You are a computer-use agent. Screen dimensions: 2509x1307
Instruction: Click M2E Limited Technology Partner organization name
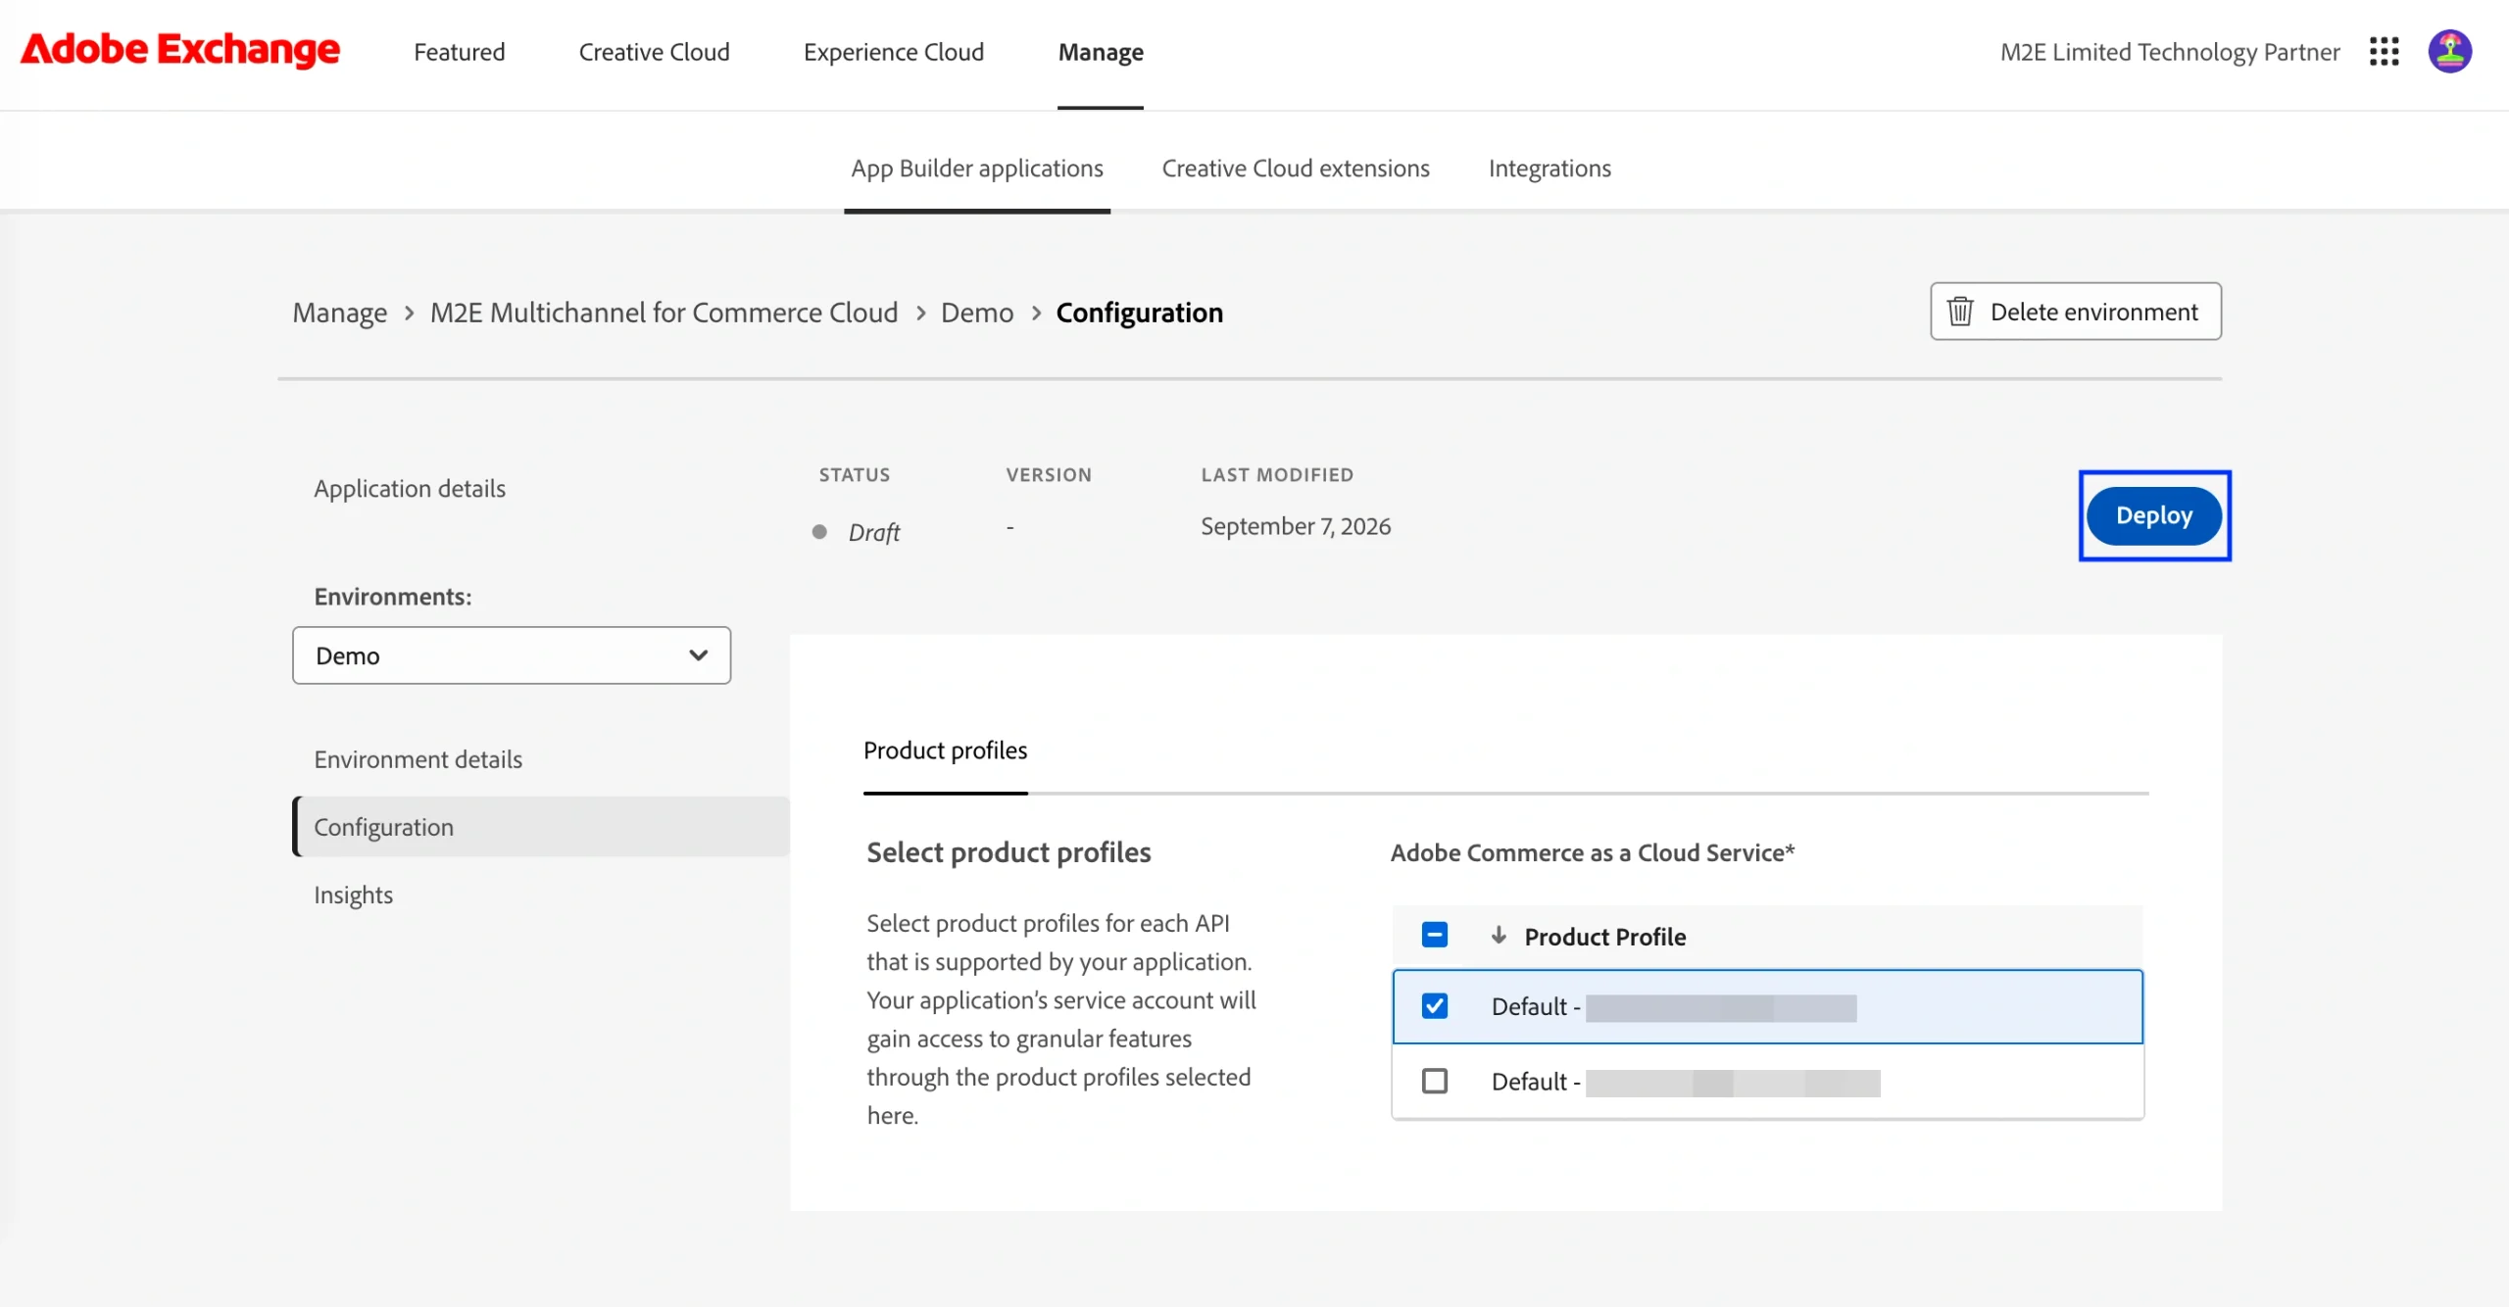coord(2170,52)
